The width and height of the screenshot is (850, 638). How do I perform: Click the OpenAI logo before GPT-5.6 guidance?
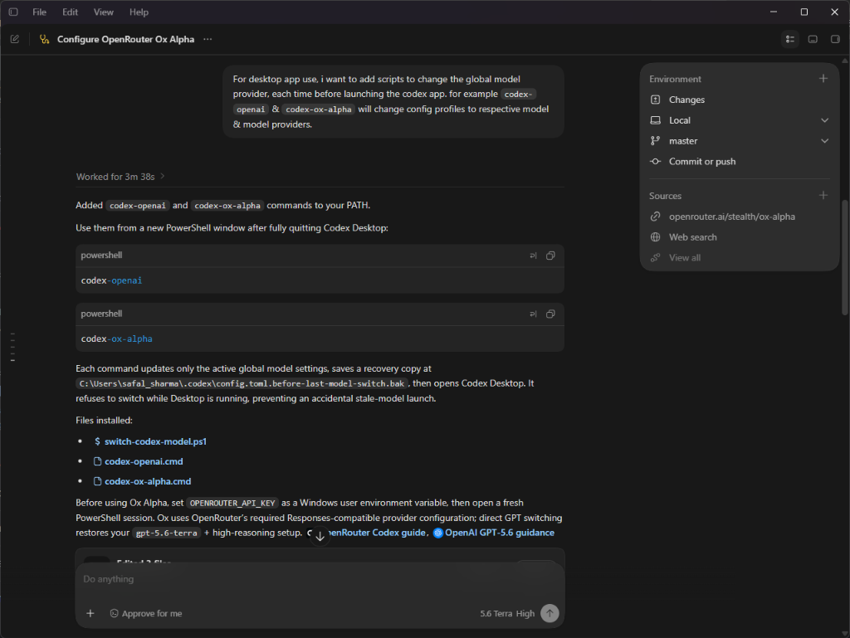438,533
